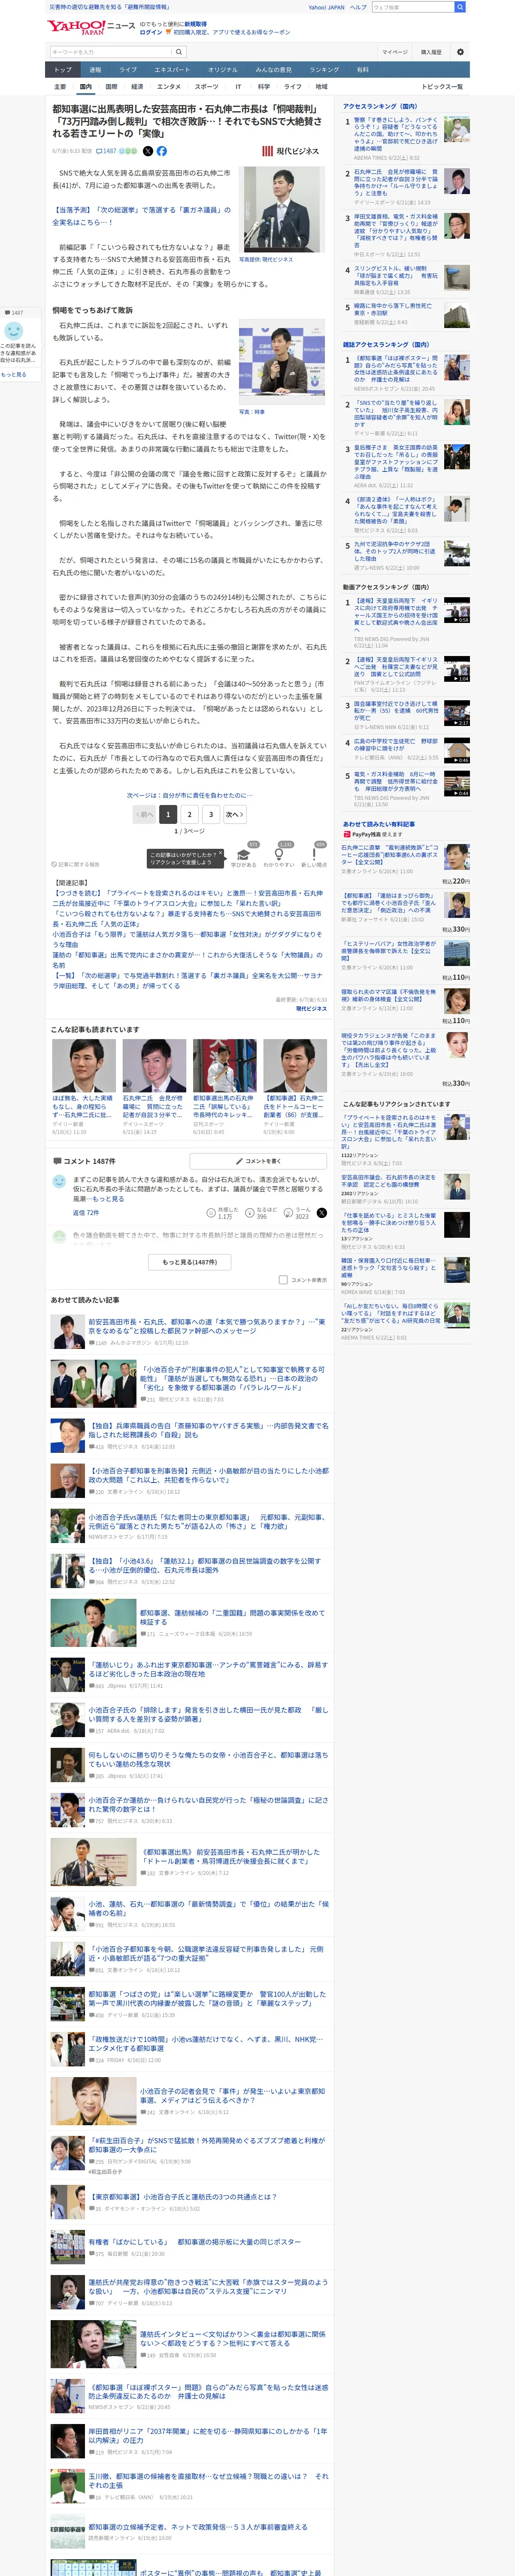
Task: Select the ランキング navigation tab
Action: click(324, 70)
